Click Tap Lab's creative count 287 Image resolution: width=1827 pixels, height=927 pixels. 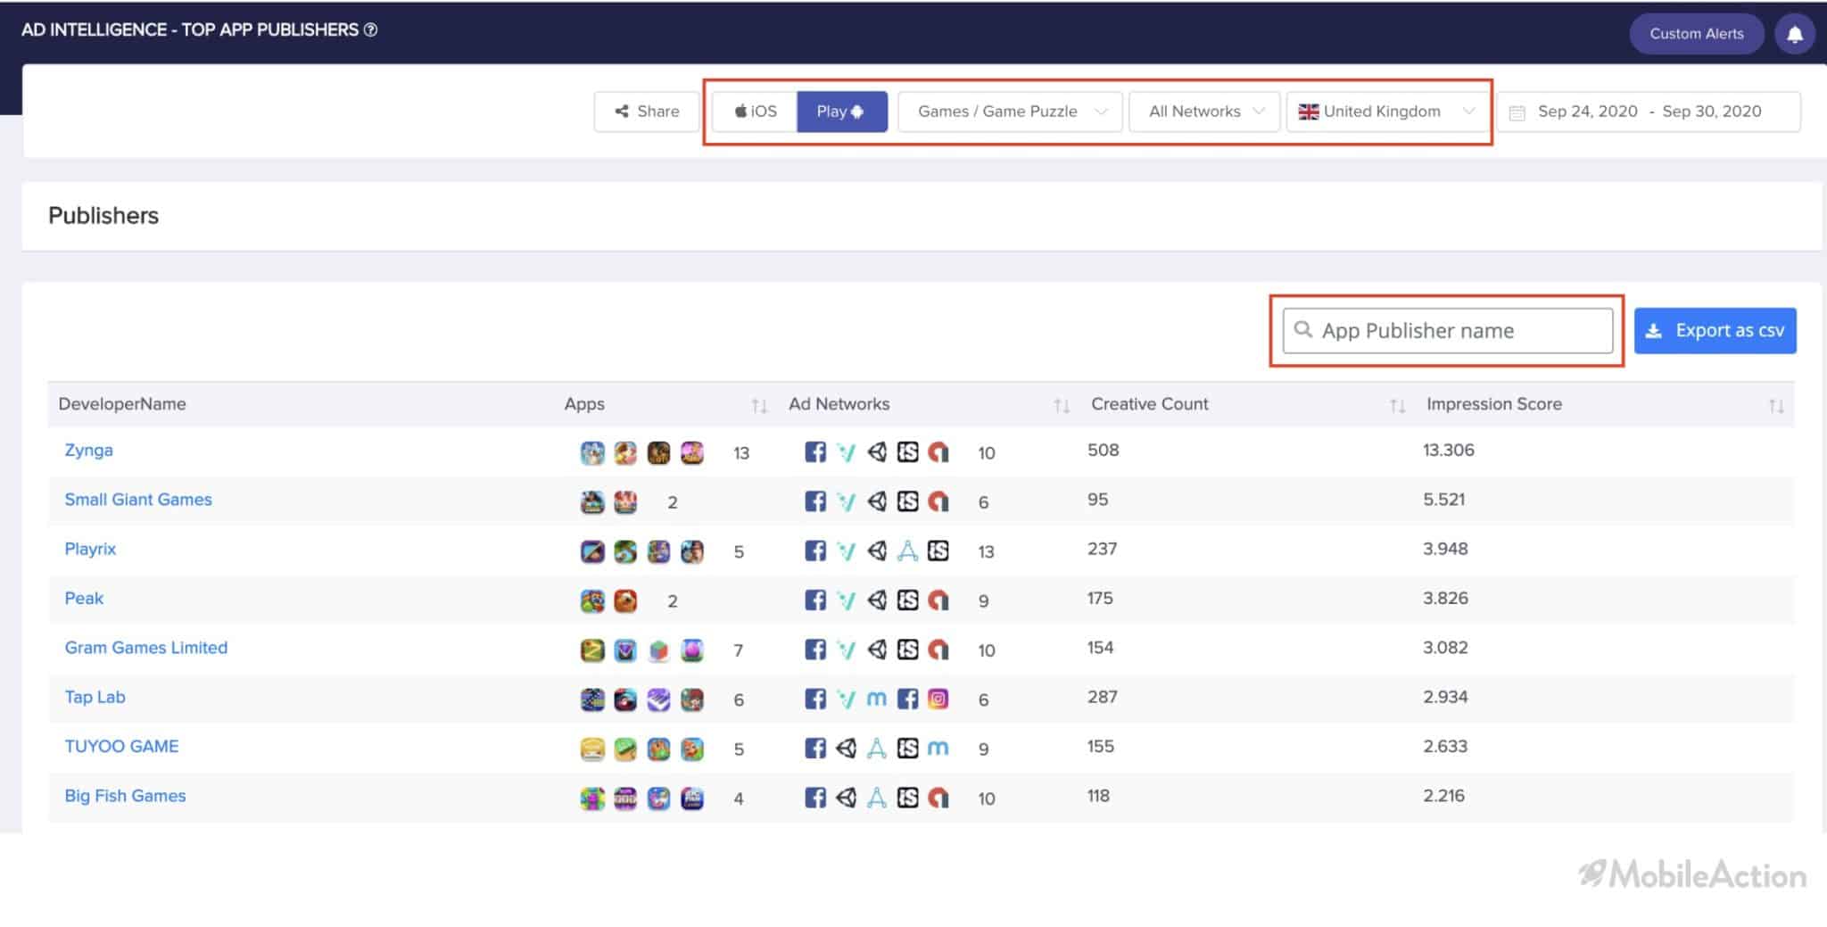[x=1103, y=697]
